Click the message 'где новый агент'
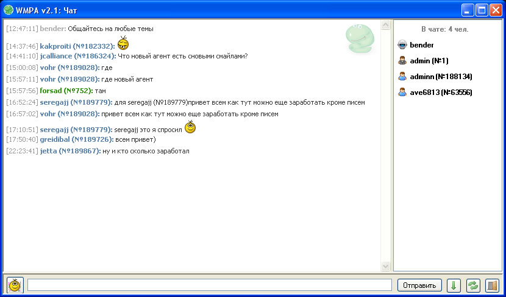This screenshot has width=506, height=297. click(x=127, y=79)
